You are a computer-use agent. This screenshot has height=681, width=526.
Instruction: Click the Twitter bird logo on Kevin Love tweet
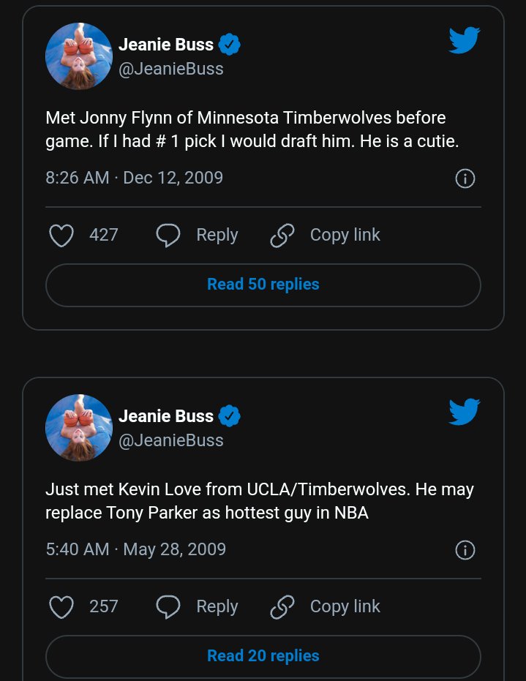click(x=464, y=412)
